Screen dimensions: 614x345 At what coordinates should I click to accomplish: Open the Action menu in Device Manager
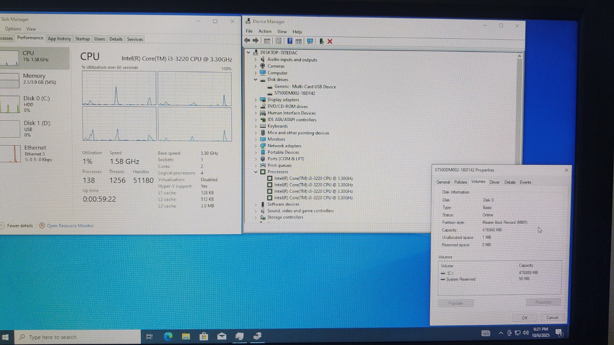(x=265, y=32)
